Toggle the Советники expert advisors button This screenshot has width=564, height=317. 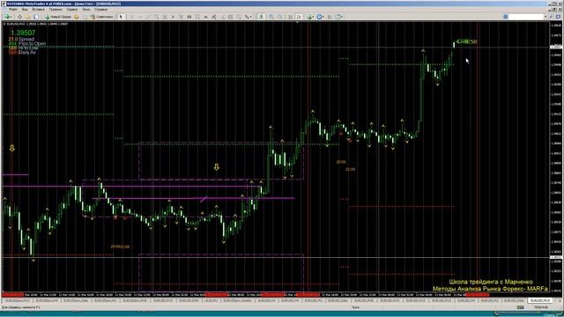[102, 17]
